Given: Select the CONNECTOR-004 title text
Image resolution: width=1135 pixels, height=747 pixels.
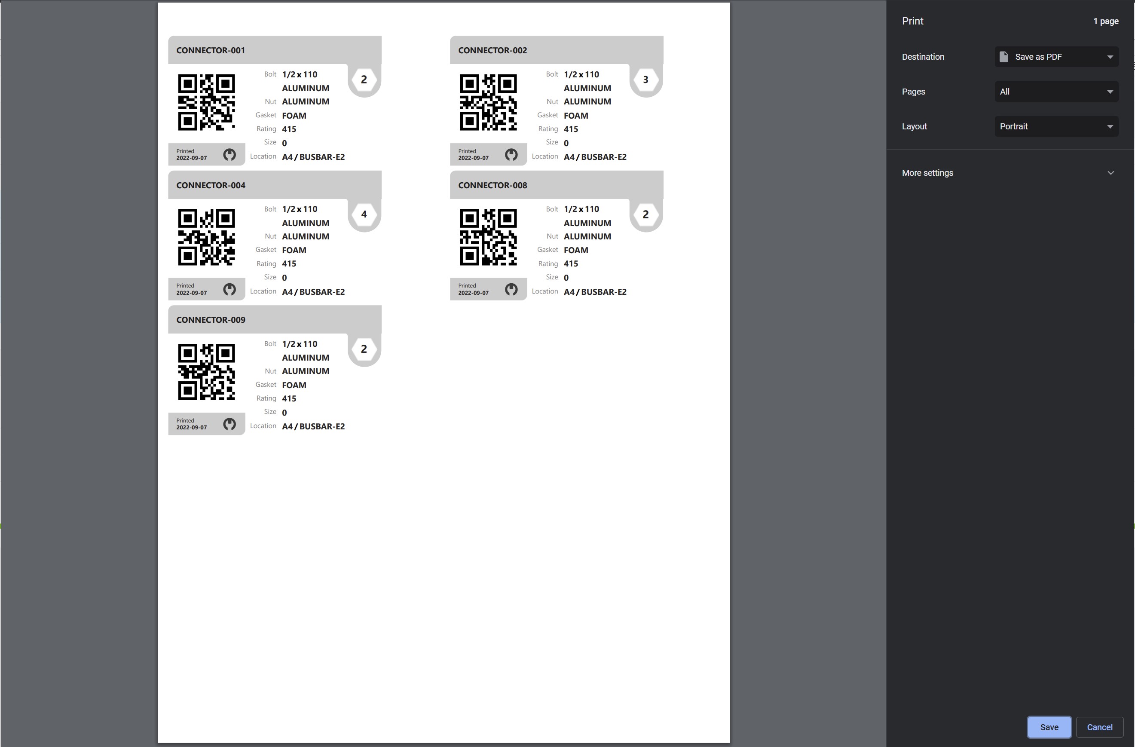Looking at the screenshot, I should pyautogui.click(x=211, y=185).
